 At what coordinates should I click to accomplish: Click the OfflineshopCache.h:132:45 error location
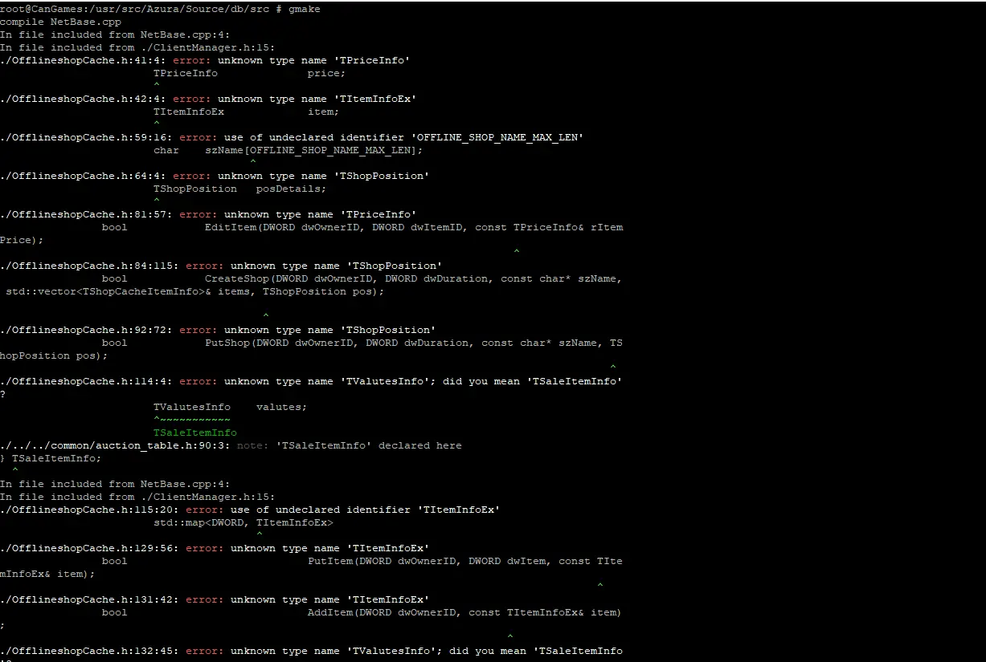pyautogui.click(x=89, y=651)
